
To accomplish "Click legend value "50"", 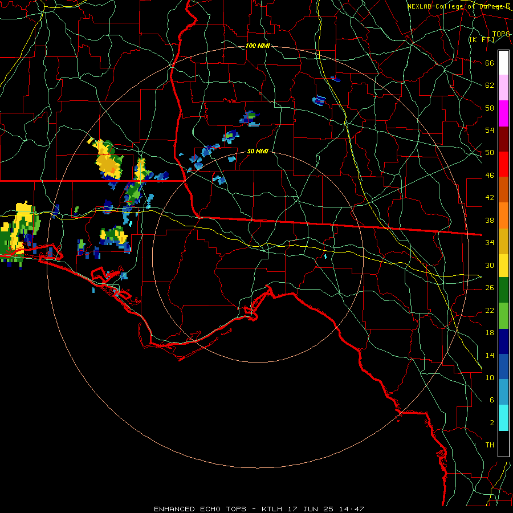I will [490, 153].
